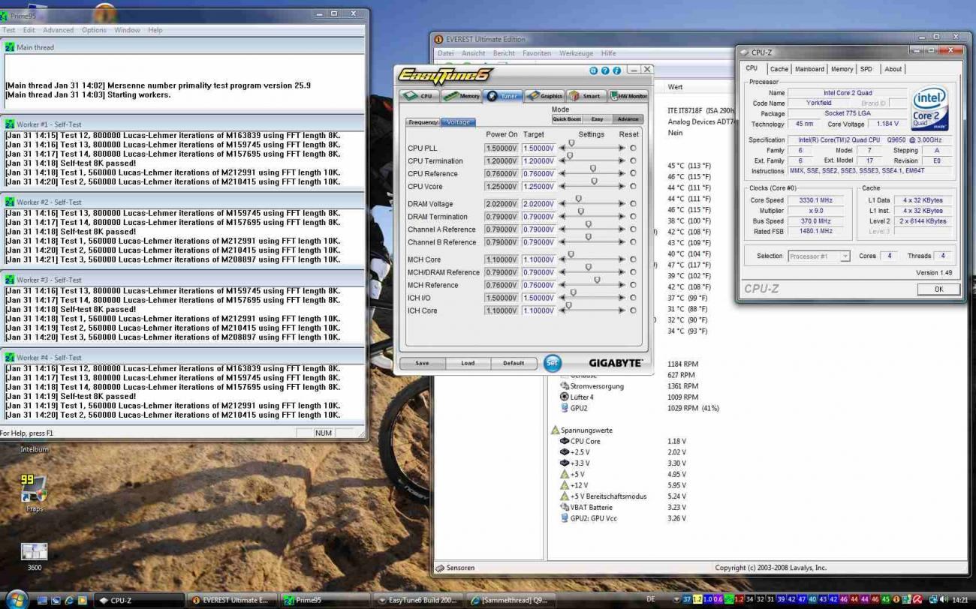Select the +12 V warning icon in EVEREST
The height and width of the screenshot is (609, 976).
point(565,485)
